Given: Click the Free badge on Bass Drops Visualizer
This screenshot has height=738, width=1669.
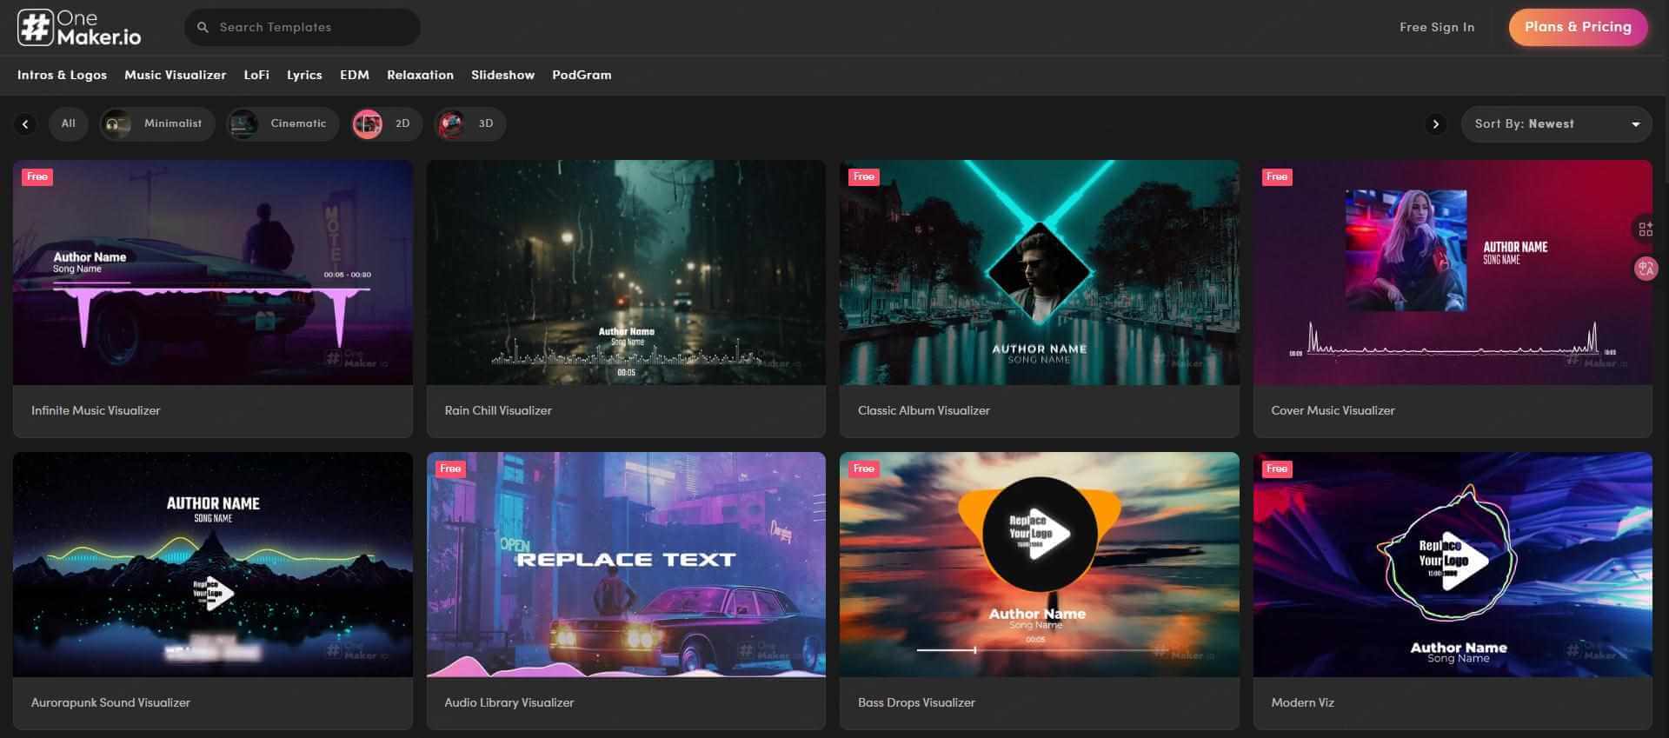Looking at the screenshot, I should pyautogui.click(x=863, y=469).
